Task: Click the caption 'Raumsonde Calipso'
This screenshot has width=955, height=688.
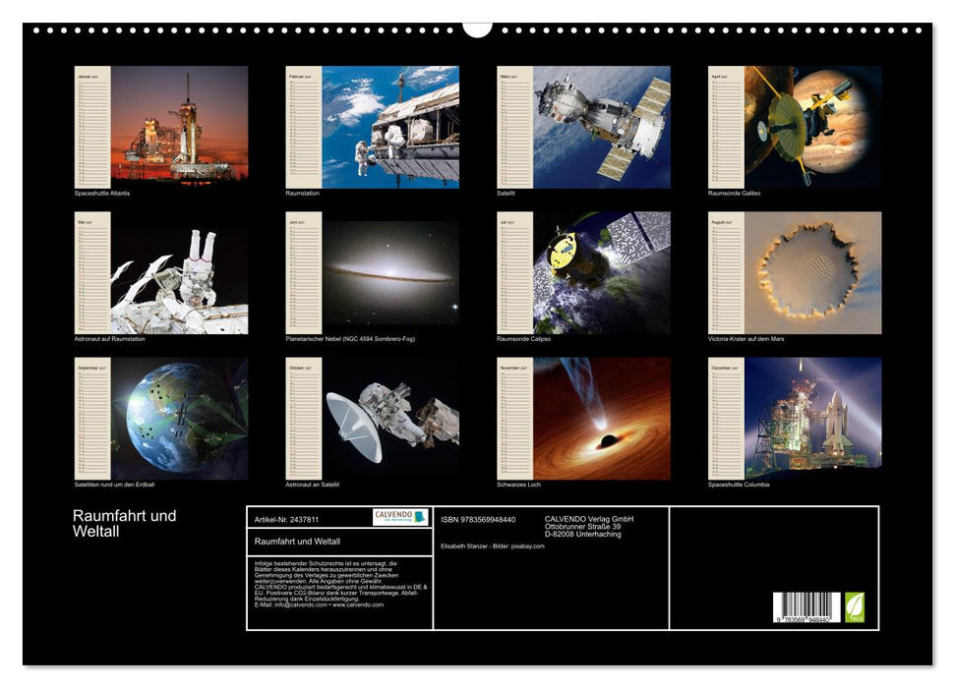Action: (523, 338)
